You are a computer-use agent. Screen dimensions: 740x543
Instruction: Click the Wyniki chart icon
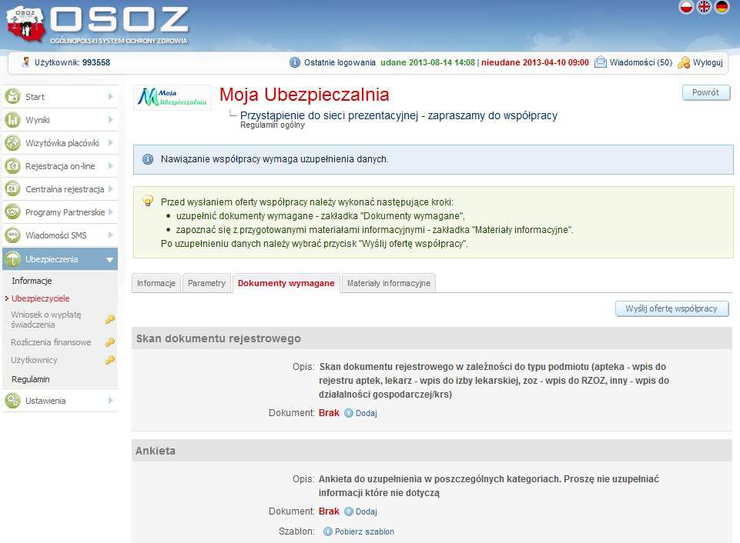click(x=13, y=120)
